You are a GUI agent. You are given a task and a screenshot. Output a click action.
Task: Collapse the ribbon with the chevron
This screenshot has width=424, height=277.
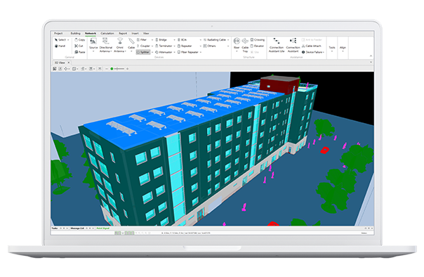371,56
